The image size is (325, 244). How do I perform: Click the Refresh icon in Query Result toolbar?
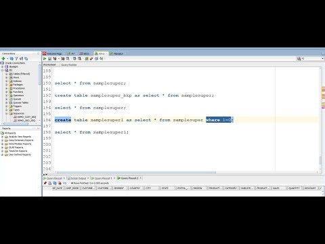click(55, 183)
